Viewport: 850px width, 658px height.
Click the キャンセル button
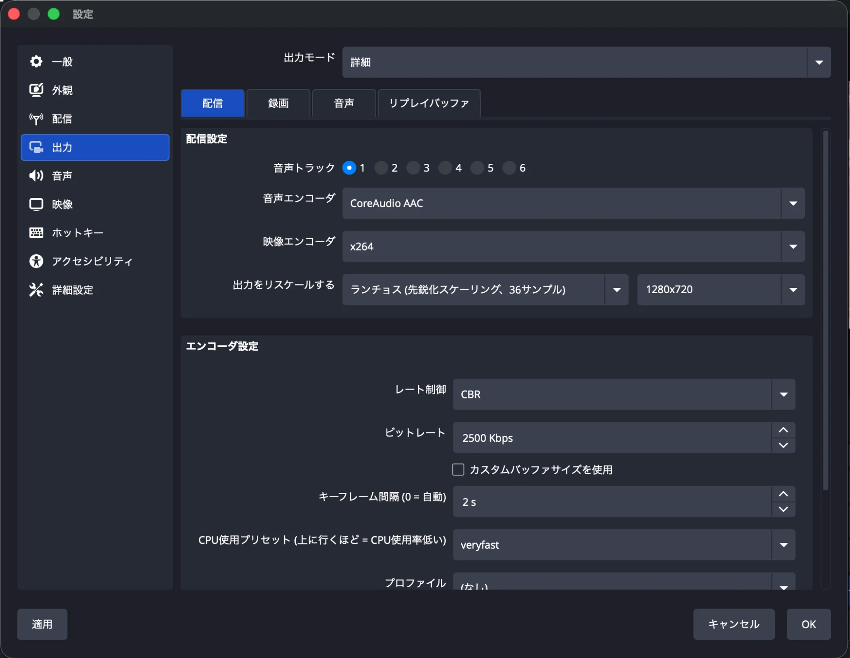(x=734, y=624)
